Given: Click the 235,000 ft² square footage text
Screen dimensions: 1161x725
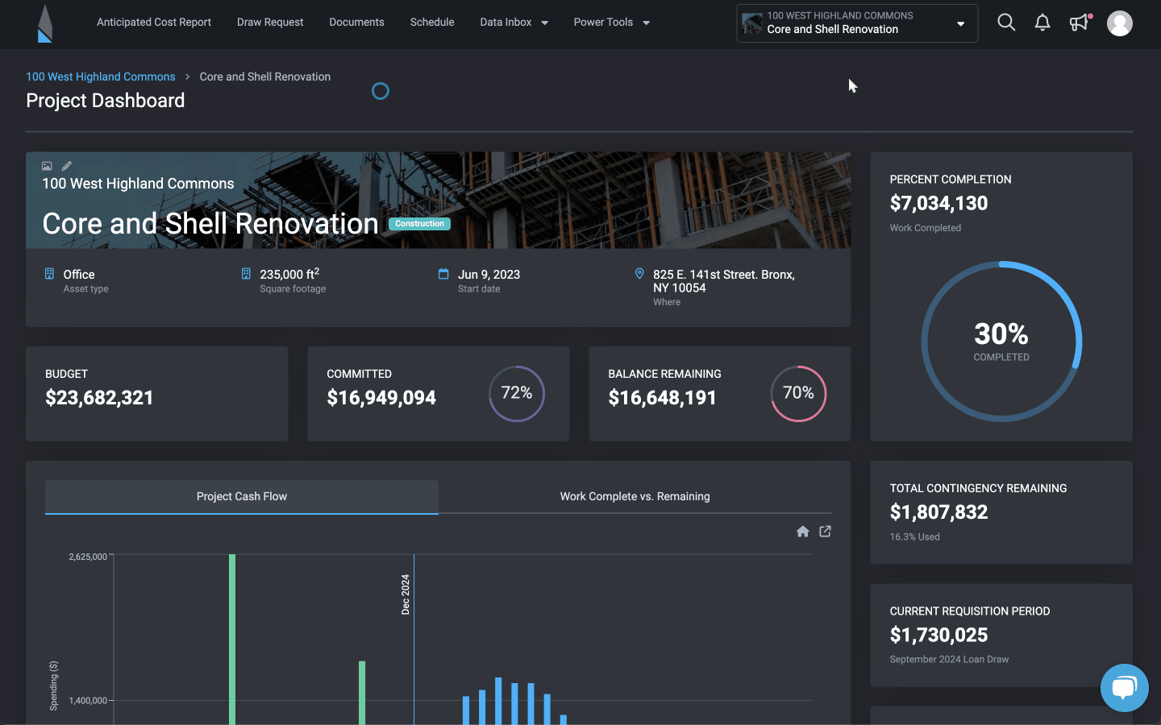Looking at the screenshot, I should (x=289, y=274).
